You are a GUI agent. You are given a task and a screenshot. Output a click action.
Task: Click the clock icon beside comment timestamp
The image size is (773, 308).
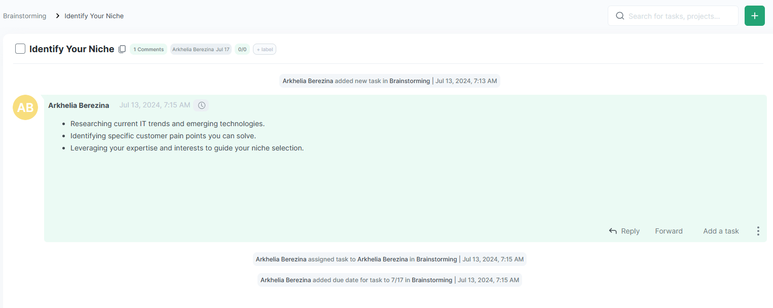tap(201, 105)
